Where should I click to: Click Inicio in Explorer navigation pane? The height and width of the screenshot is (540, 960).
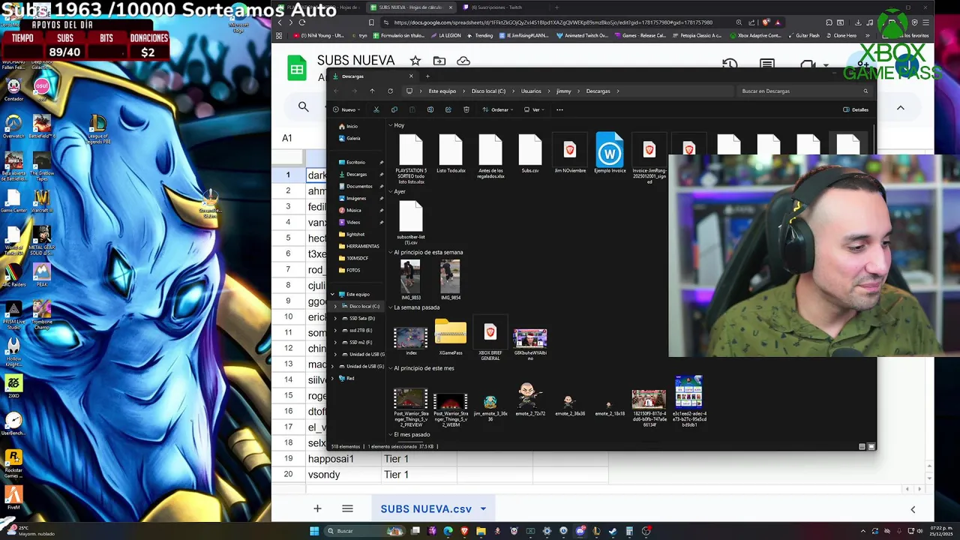click(349, 126)
